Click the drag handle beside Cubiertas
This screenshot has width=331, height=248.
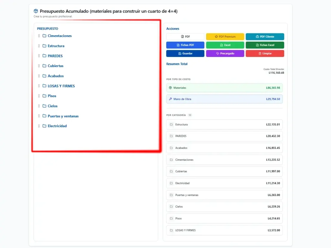[x=39, y=66]
